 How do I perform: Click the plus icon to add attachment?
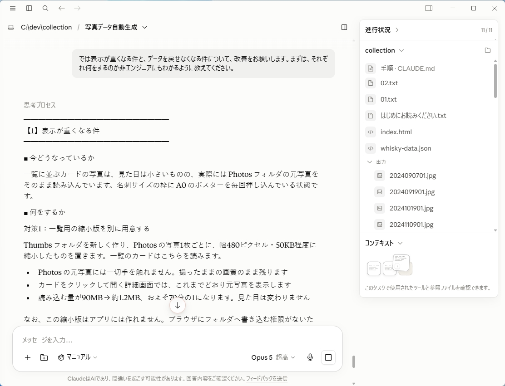[x=28, y=357]
